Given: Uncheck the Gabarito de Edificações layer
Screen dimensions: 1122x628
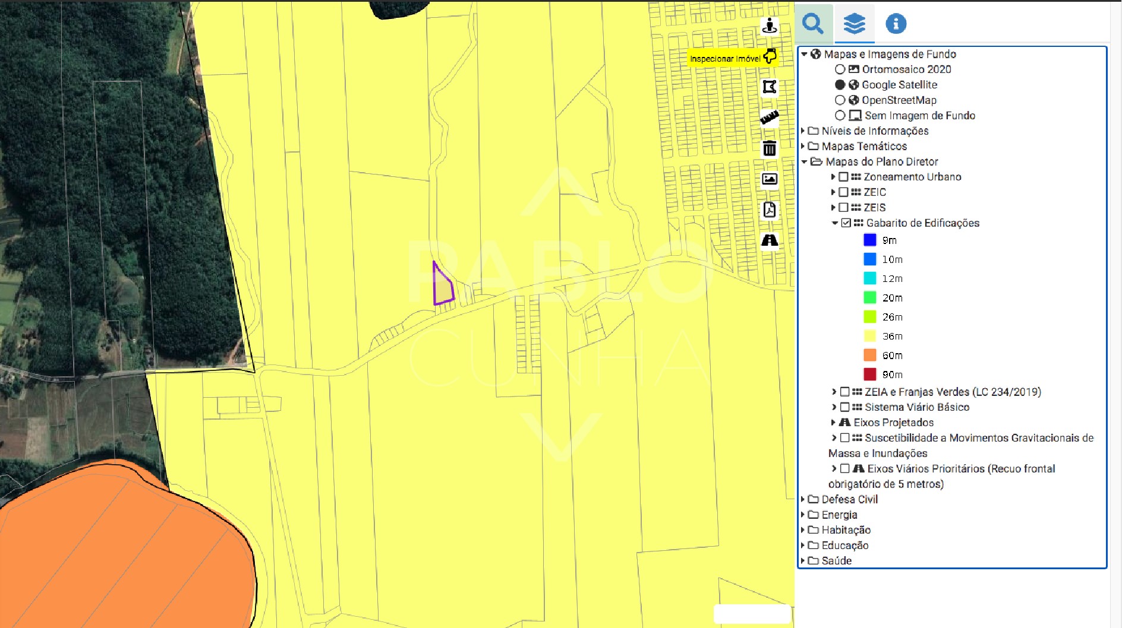Looking at the screenshot, I should (x=846, y=223).
